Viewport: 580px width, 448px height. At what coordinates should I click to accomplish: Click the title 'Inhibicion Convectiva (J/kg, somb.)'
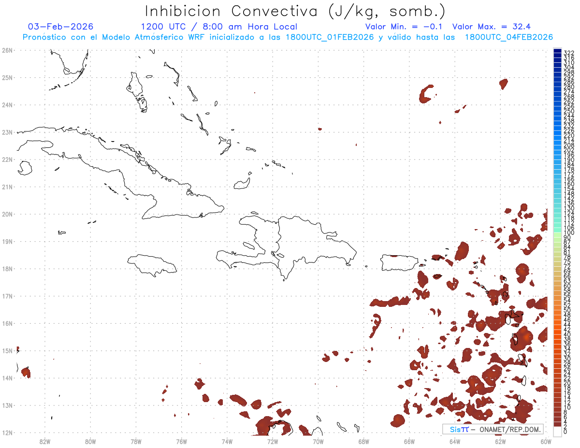click(295, 11)
